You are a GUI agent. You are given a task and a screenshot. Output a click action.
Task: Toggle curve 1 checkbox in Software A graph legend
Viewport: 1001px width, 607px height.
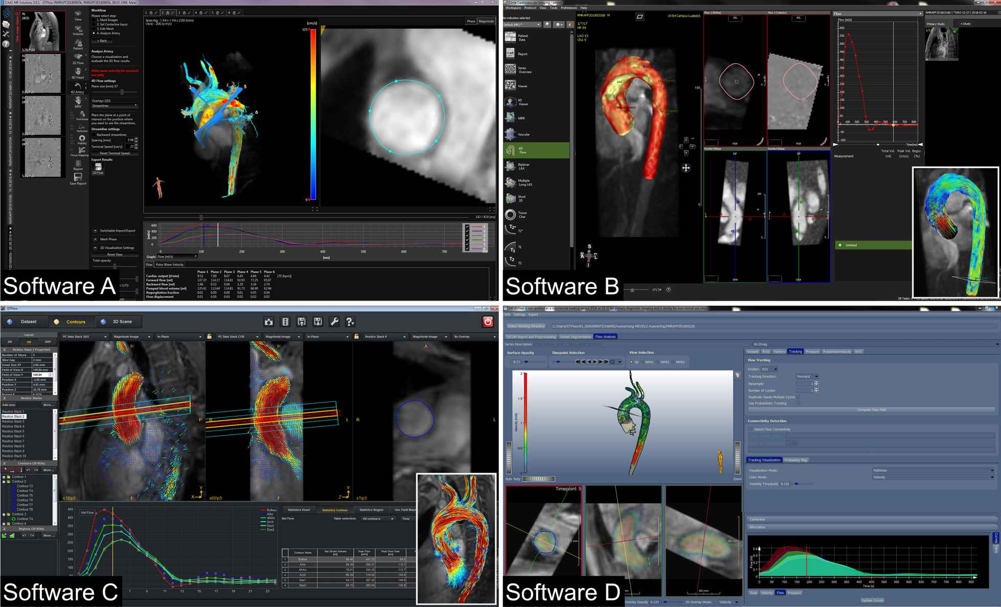[x=467, y=226]
